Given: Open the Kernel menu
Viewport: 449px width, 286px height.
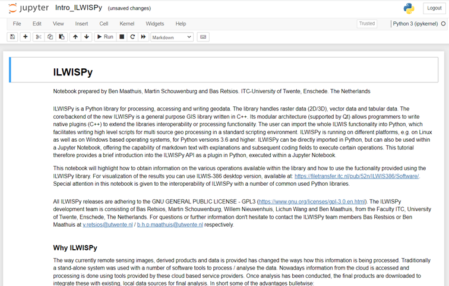Looking at the screenshot, I should (x=127, y=24).
